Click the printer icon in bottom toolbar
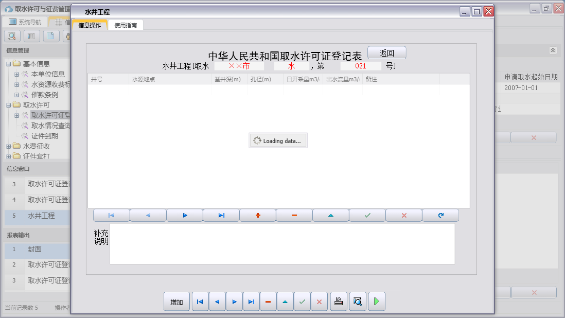Image resolution: width=565 pixels, height=318 pixels. [x=338, y=302]
